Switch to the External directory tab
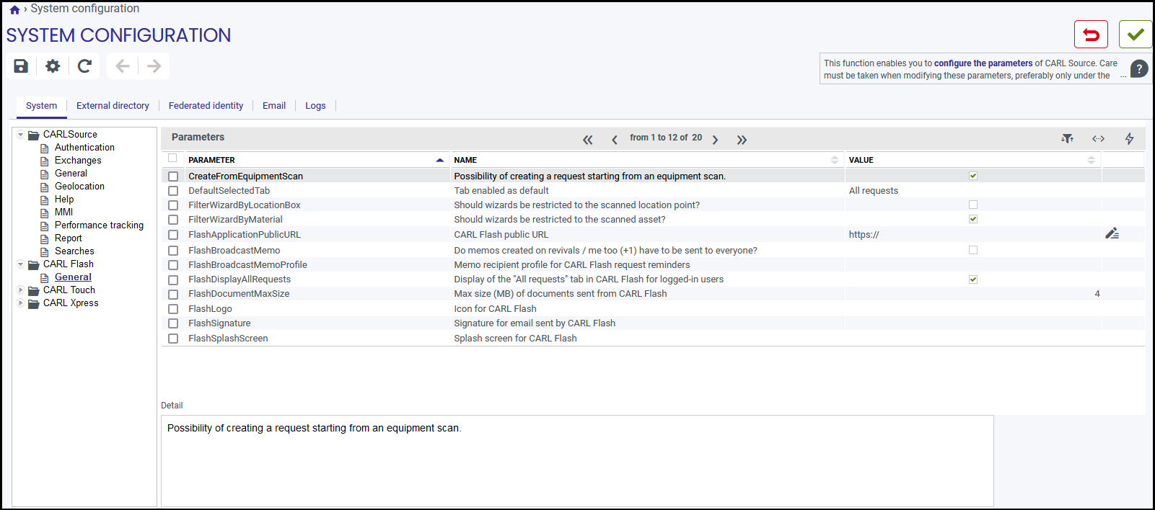Image resolution: width=1155 pixels, height=510 pixels. [x=113, y=105]
